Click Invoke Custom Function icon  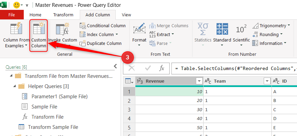tap(62, 29)
